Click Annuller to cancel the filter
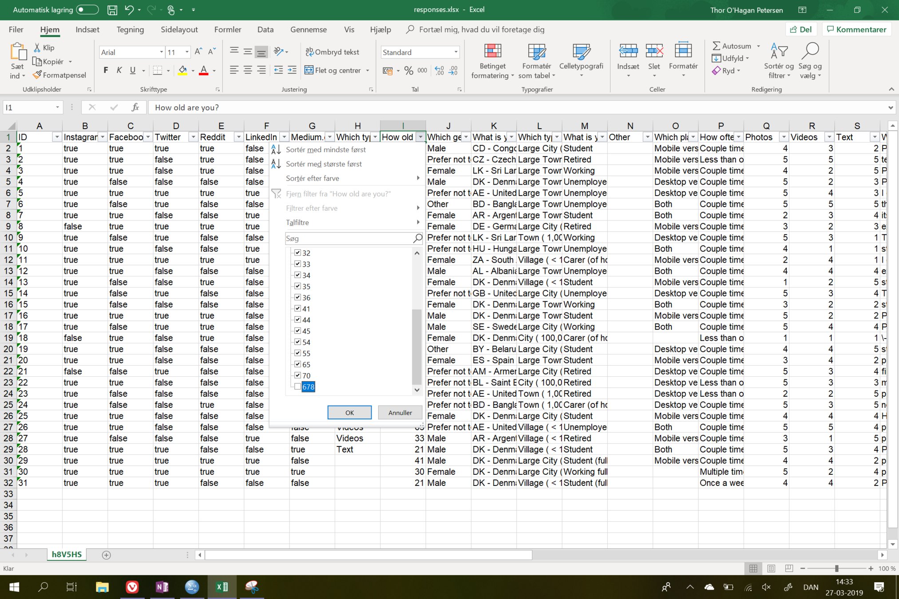Viewport: 899px width, 599px height. pos(400,412)
